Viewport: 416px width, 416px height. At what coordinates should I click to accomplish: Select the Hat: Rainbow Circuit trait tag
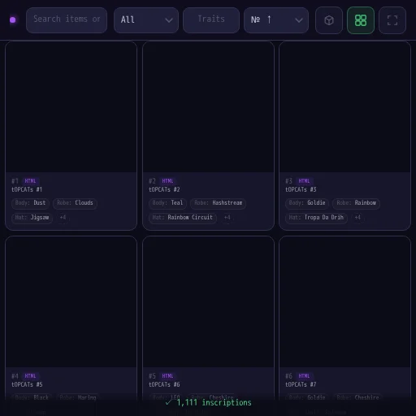183,218
